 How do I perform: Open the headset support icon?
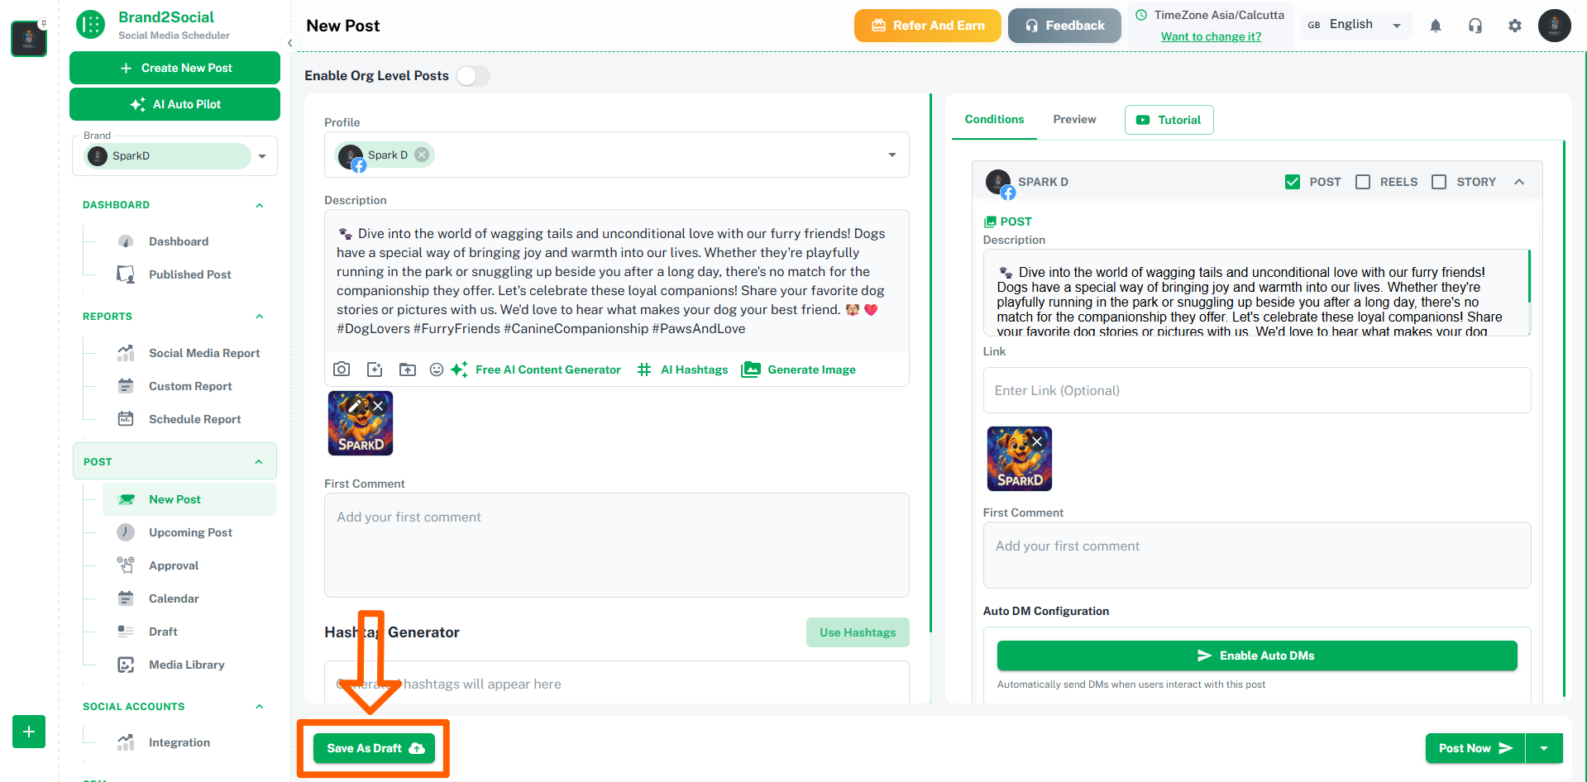(1475, 26)
